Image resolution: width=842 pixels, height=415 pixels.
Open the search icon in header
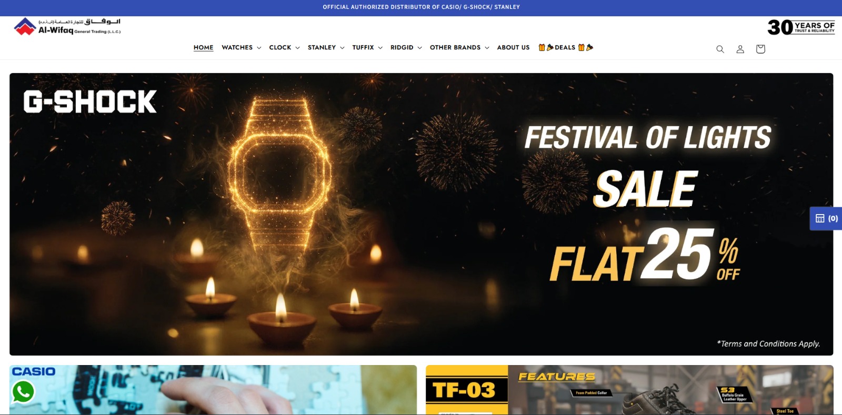pos(720,49)
